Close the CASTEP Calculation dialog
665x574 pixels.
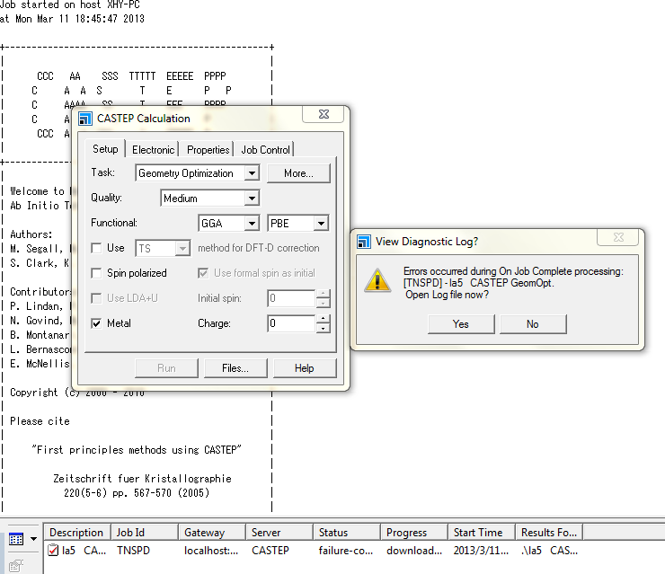coord(324,114)
